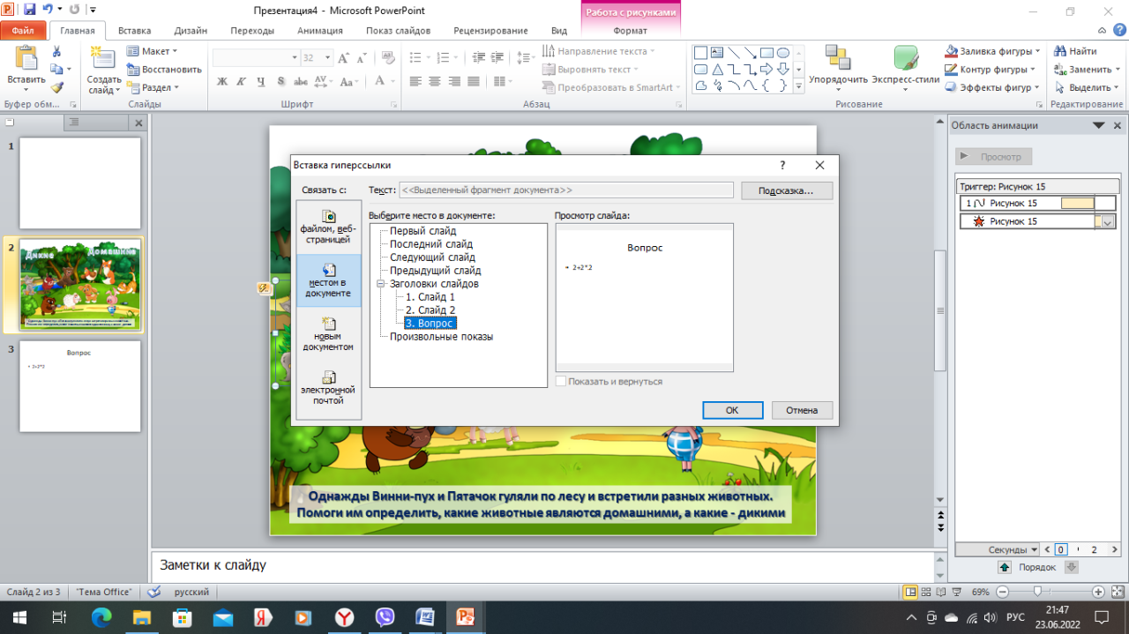The image size is (1129, 634).
Task: Check Показать и вернуться checkbox
Action: tap(562, 382)
